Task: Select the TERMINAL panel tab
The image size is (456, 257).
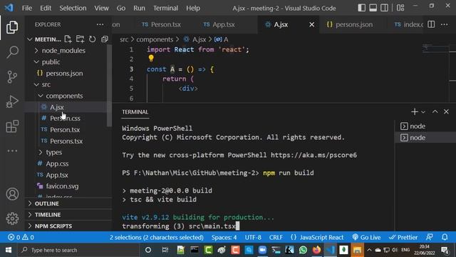Action: tap(135, 112)
